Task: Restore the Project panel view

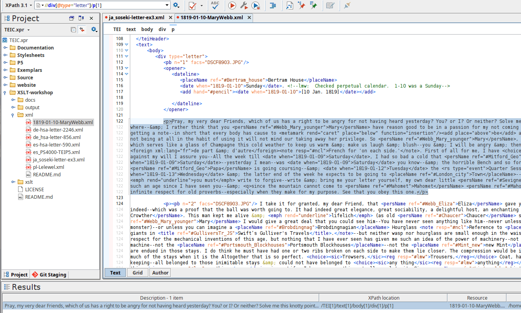Action: click(72, 18)
